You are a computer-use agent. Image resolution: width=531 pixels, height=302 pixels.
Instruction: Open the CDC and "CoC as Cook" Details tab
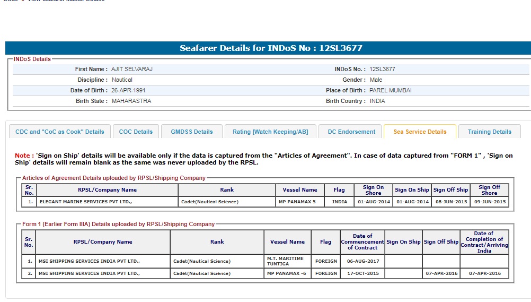(60, 132)
